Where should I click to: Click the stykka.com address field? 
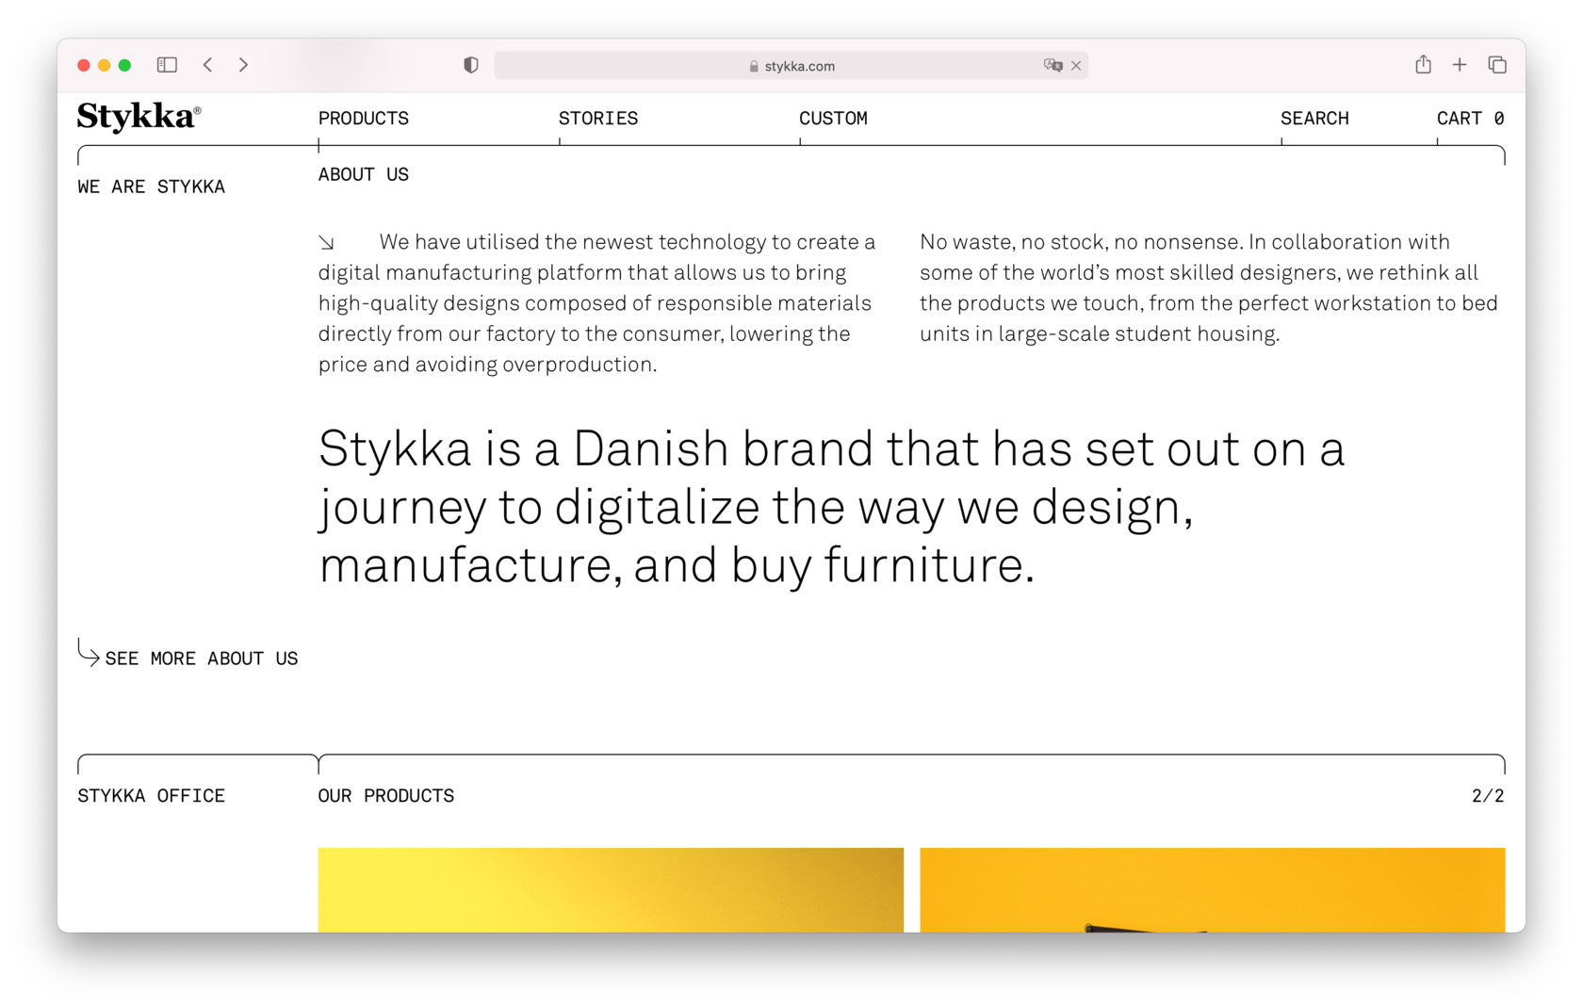point(791,66)
